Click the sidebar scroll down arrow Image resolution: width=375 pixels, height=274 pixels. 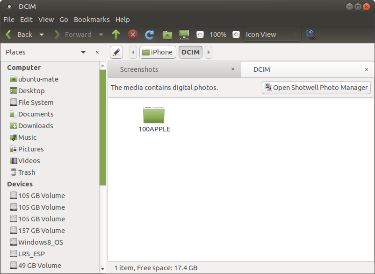click(102, 269)
